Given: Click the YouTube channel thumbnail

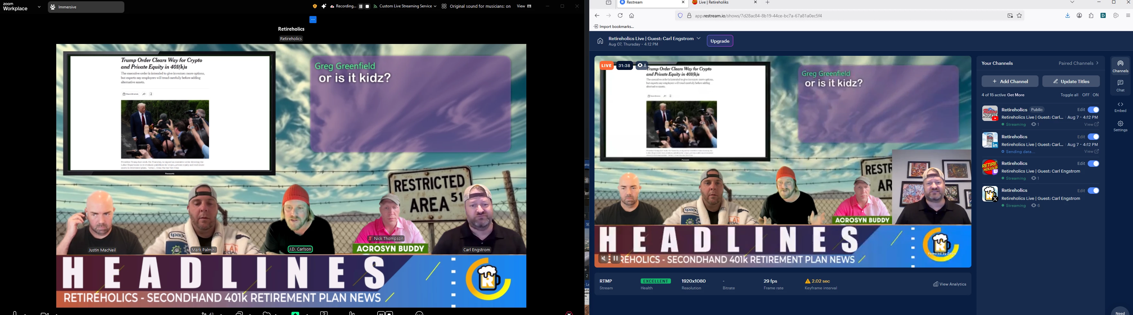Looking at the screenshot, I should [990, 113].
